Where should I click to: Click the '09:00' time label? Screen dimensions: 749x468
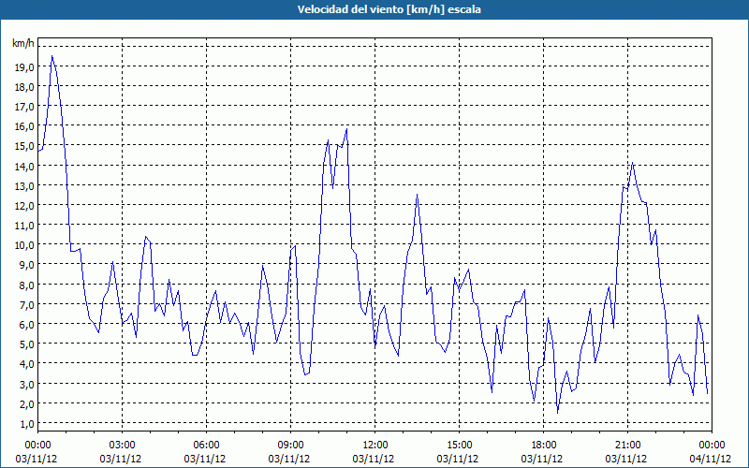coord(291,445)
